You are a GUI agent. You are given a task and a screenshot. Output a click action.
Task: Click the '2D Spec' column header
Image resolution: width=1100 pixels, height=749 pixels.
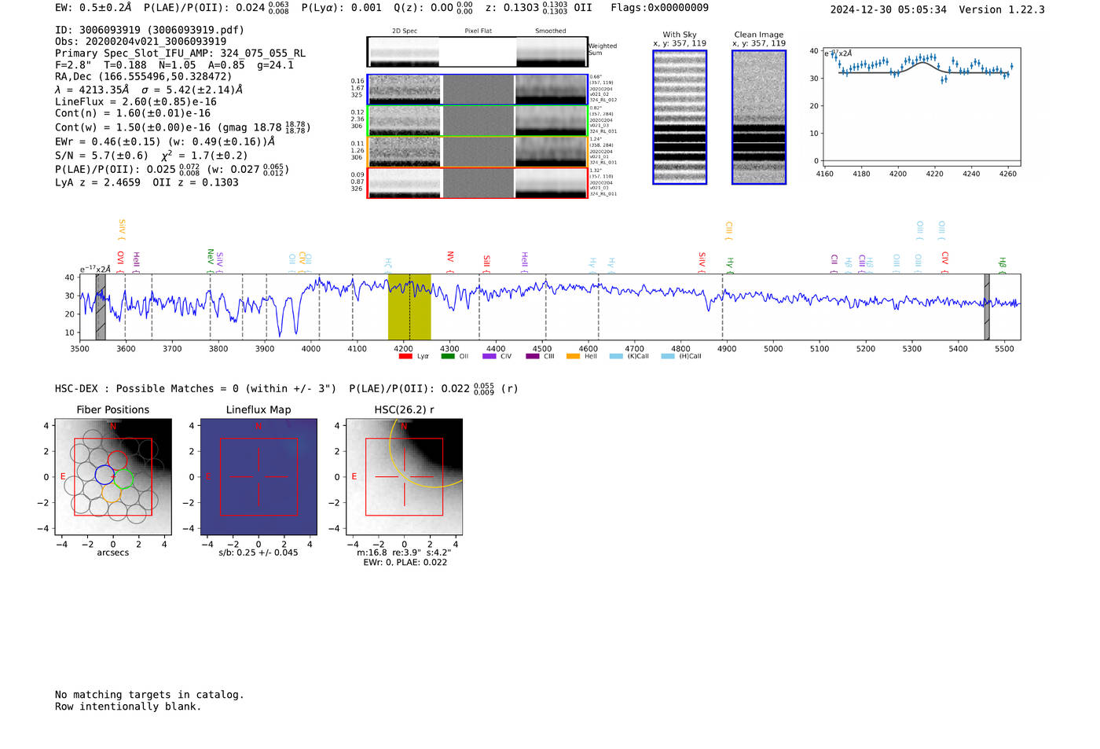click(x=405, y=31)
